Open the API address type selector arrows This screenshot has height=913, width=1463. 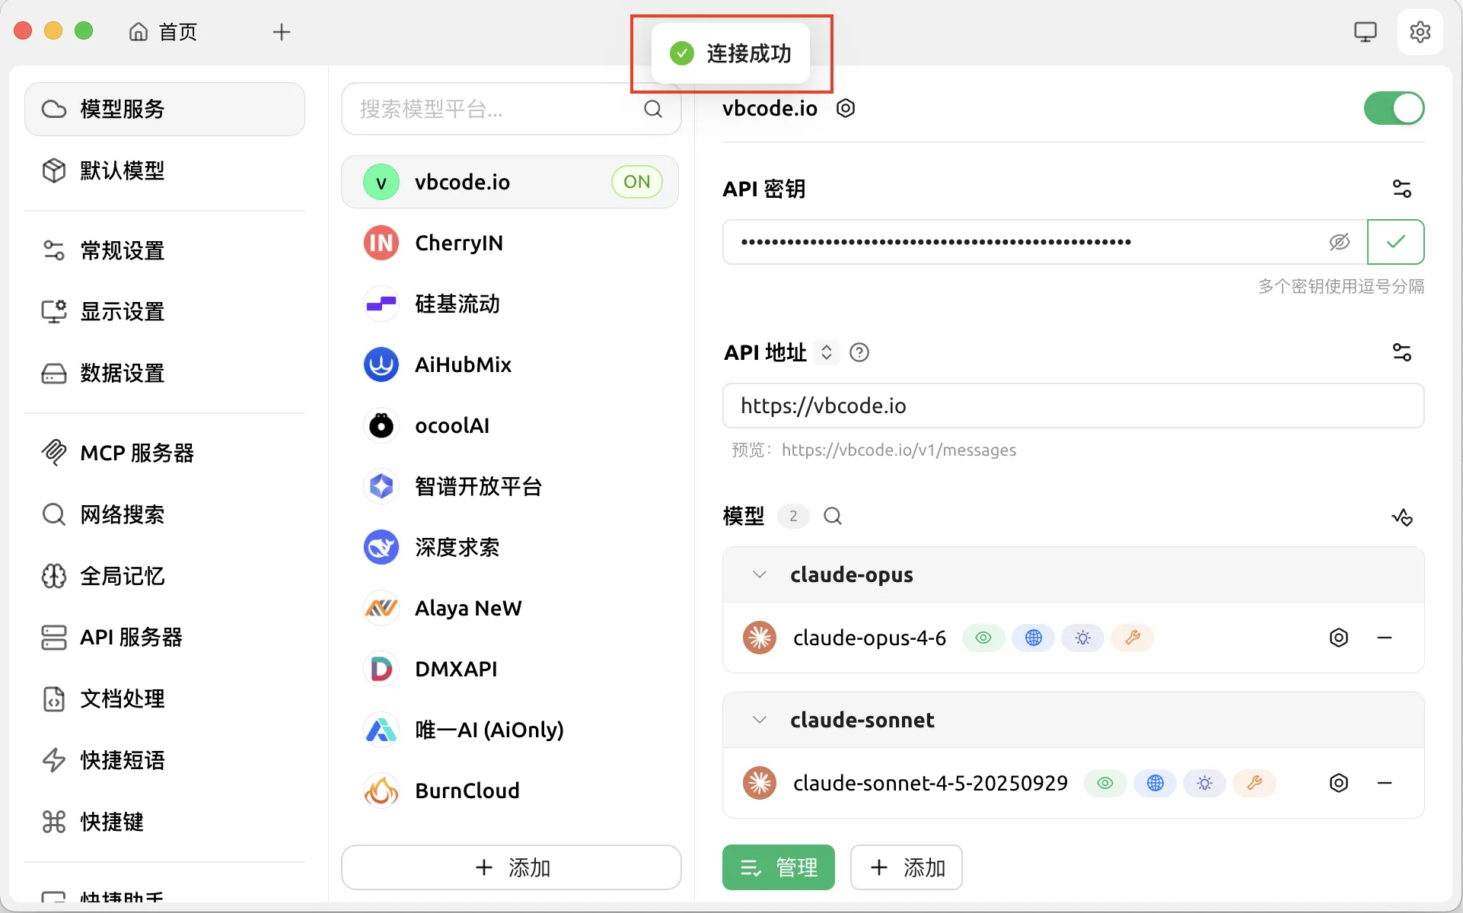tap(826, 352)
